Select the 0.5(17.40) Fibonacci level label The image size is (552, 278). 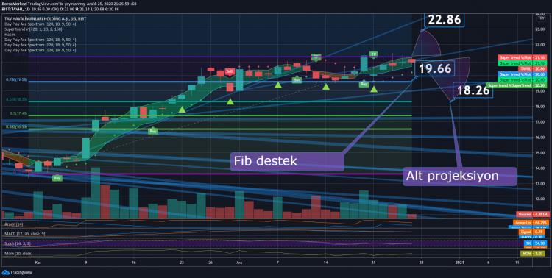tap(18, 113)
